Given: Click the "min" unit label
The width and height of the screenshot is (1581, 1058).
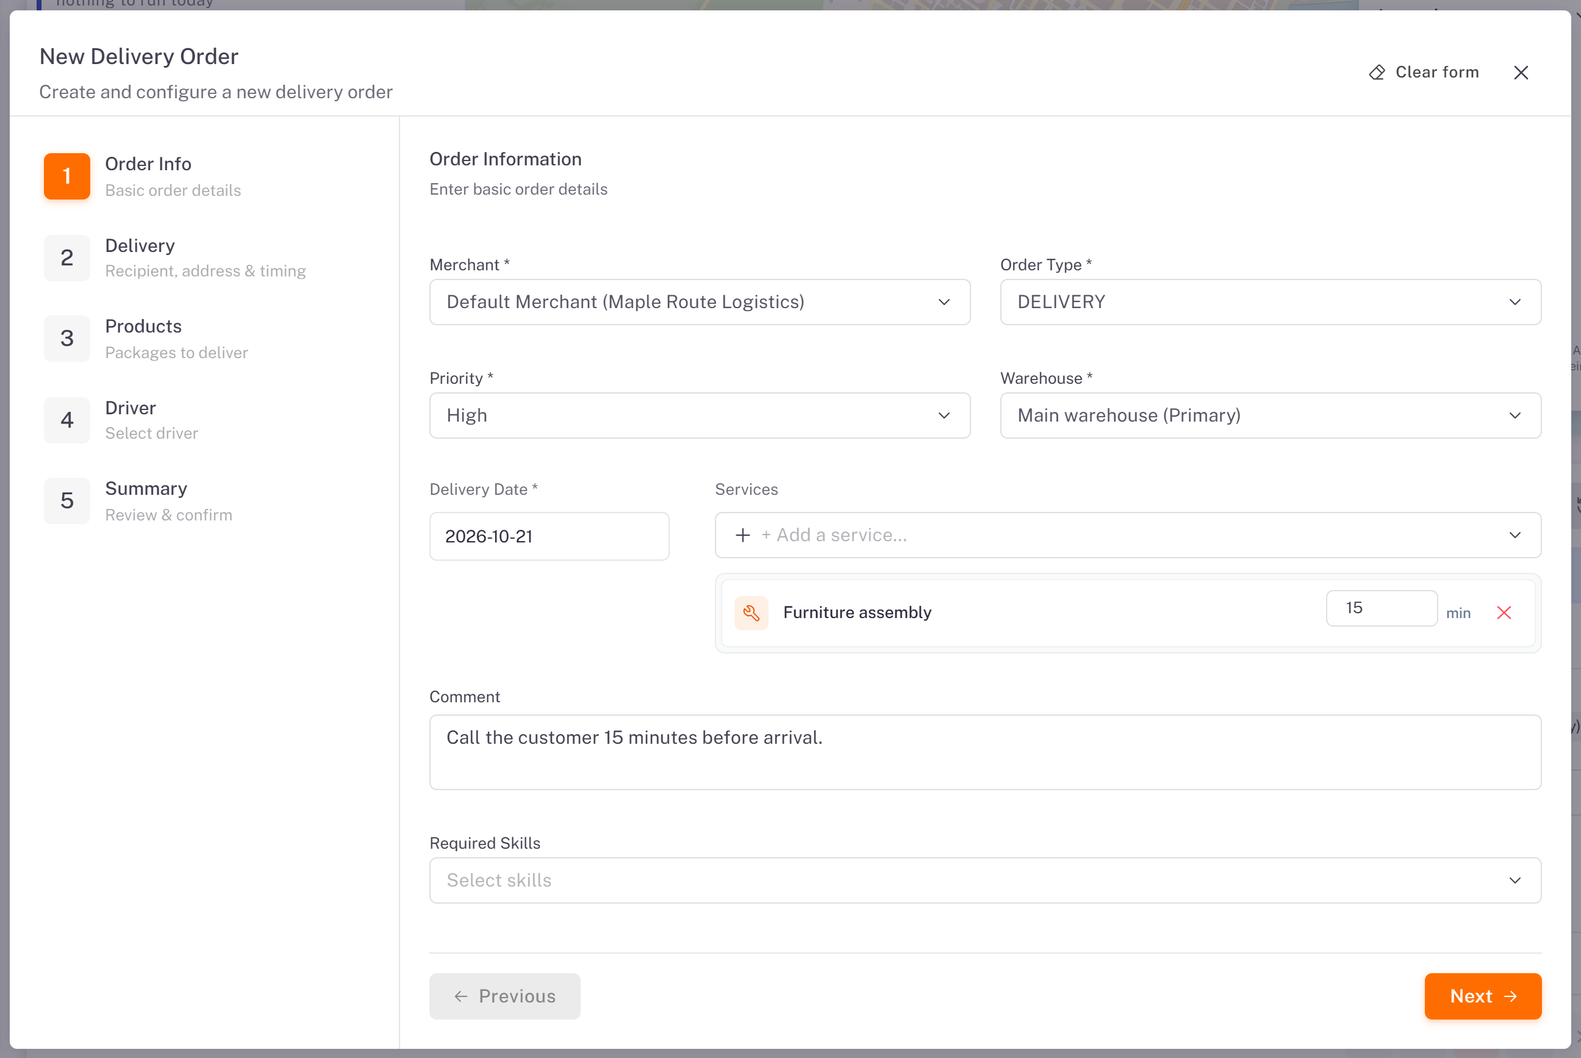Looking at the screenshot, I should [x=1458, y=613].
